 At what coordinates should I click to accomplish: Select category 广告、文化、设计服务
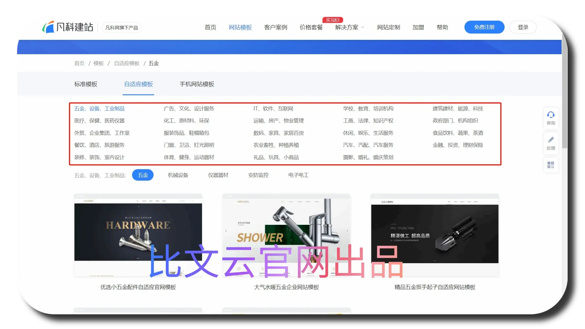point(189,109)
